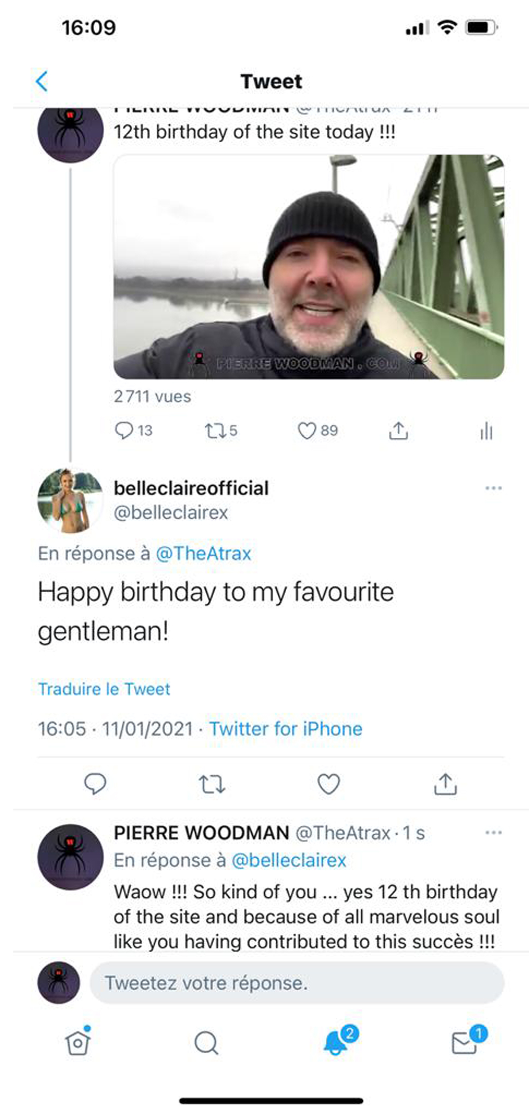The image size is (529, 1114).
Task: Retweet the Happy birthday tweet
Action: coord(212,784)
